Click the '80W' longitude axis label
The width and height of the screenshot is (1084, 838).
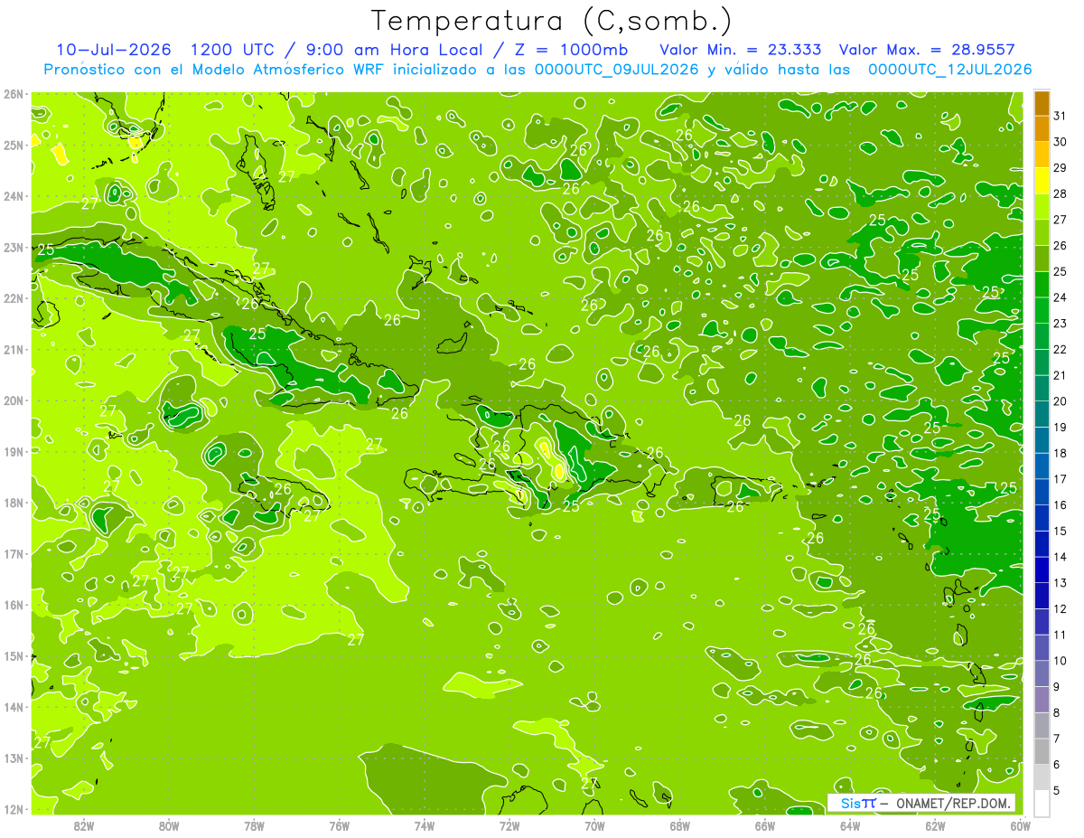[x=169, y=826]
